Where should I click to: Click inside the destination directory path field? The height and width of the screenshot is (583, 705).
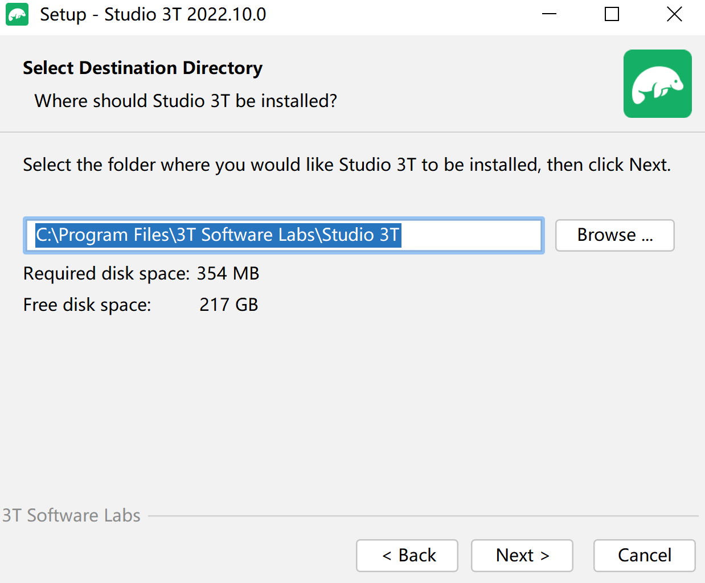click(x=284, y=235)
